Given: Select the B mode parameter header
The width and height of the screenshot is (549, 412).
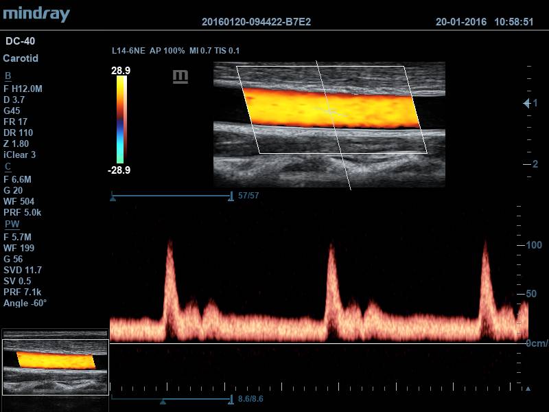Looking at the screenshot, I should [x=8, y=76].
